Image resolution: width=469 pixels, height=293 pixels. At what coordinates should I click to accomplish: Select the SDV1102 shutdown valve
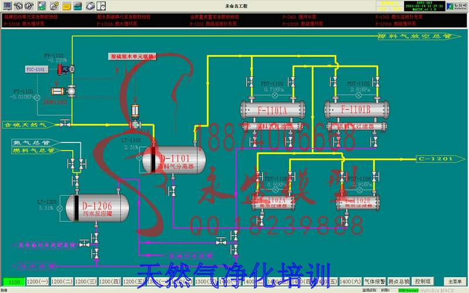(63, 91)
